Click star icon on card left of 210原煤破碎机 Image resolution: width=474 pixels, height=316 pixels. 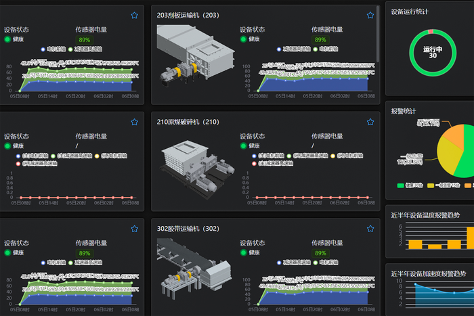(134, 122)
